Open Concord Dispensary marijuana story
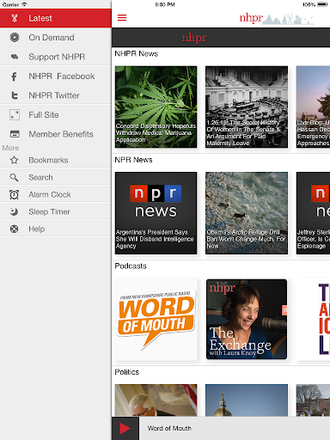Viewport: 330px width, 440px height. pos(156,107)
